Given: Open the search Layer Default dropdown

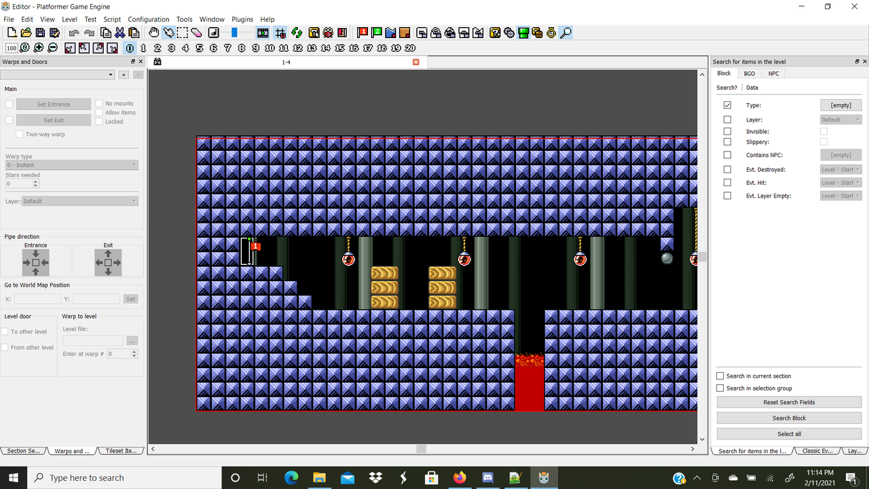Looking at the screenshot, I should click(841, 120).
